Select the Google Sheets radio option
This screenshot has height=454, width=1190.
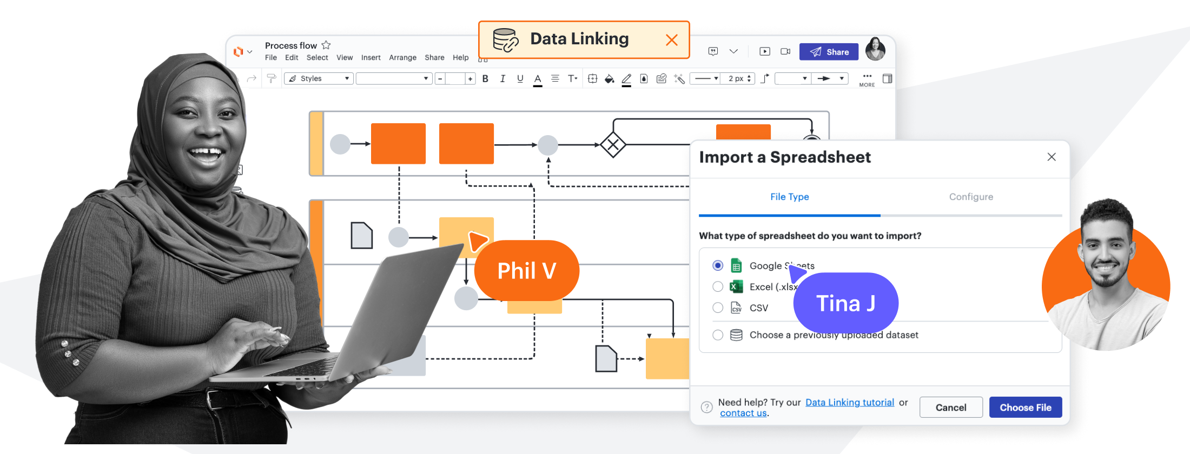[x=718, y=265]
